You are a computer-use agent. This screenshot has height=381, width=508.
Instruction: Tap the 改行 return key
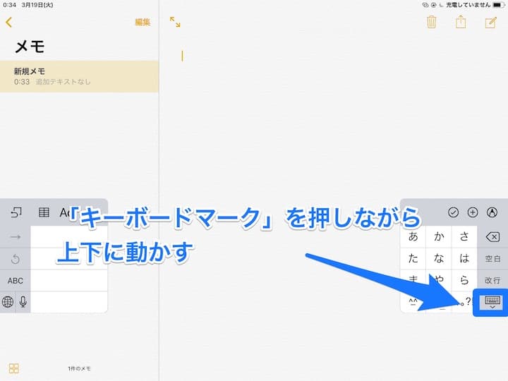pos(492,280)
